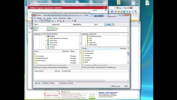Screen dimensions: 177x100
Task: Expand the Downloads node in local tree
Action: click(x=46, y=45)
